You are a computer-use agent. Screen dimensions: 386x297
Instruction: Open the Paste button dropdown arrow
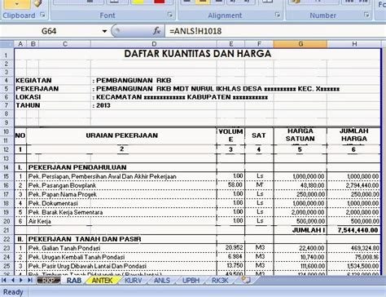[17, 4]
